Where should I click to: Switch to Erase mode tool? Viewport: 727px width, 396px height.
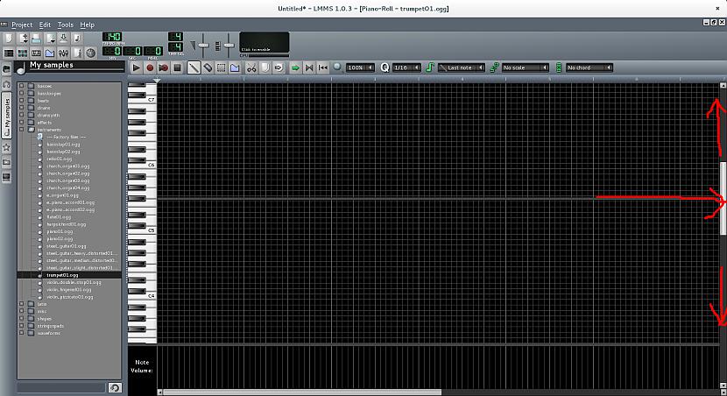click(208, 67)
